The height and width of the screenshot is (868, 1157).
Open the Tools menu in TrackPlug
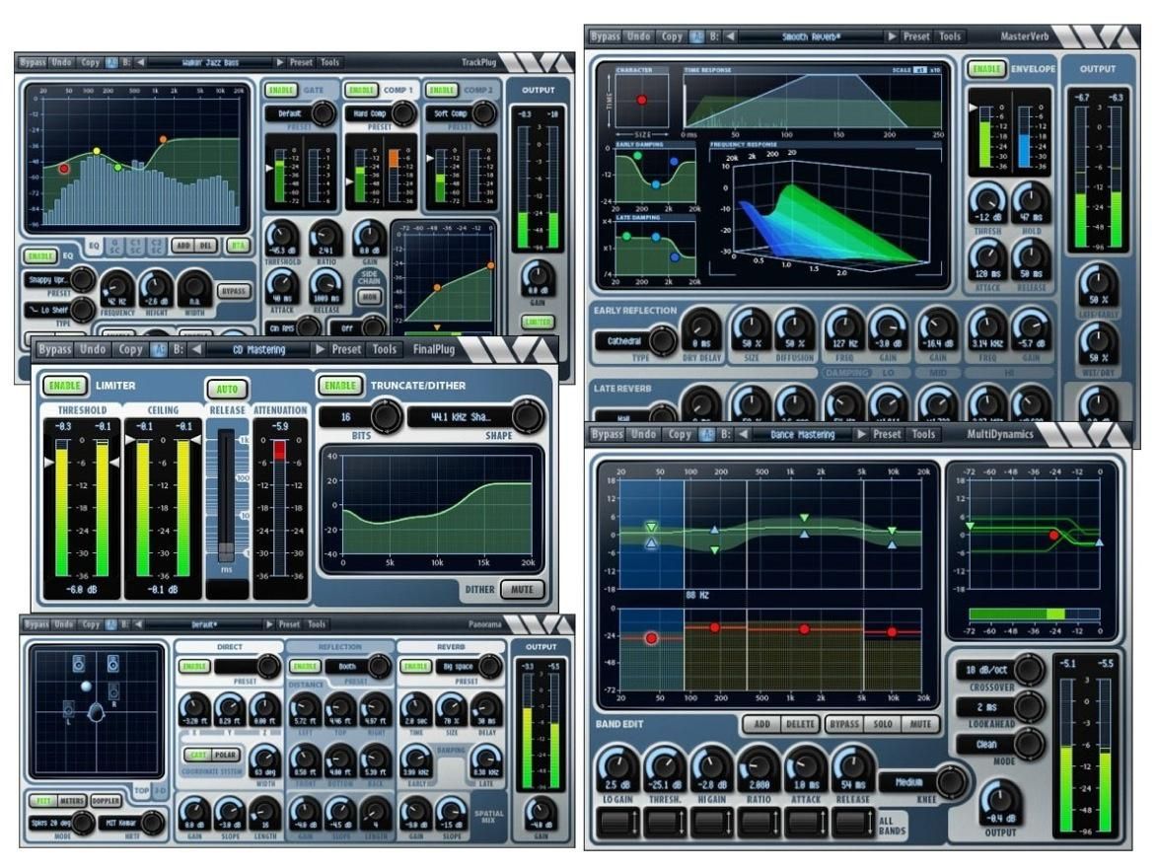coord(330,62)
